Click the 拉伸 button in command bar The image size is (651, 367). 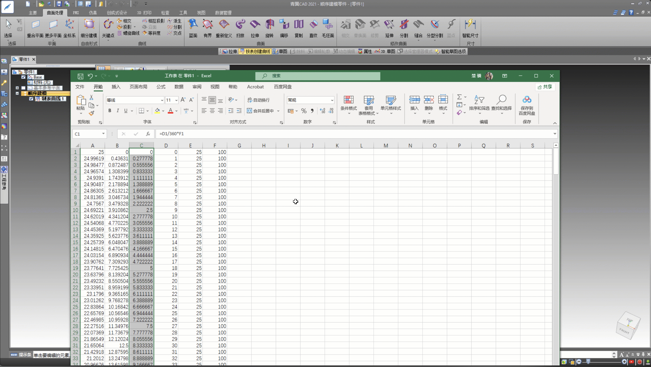coord(230,52)
